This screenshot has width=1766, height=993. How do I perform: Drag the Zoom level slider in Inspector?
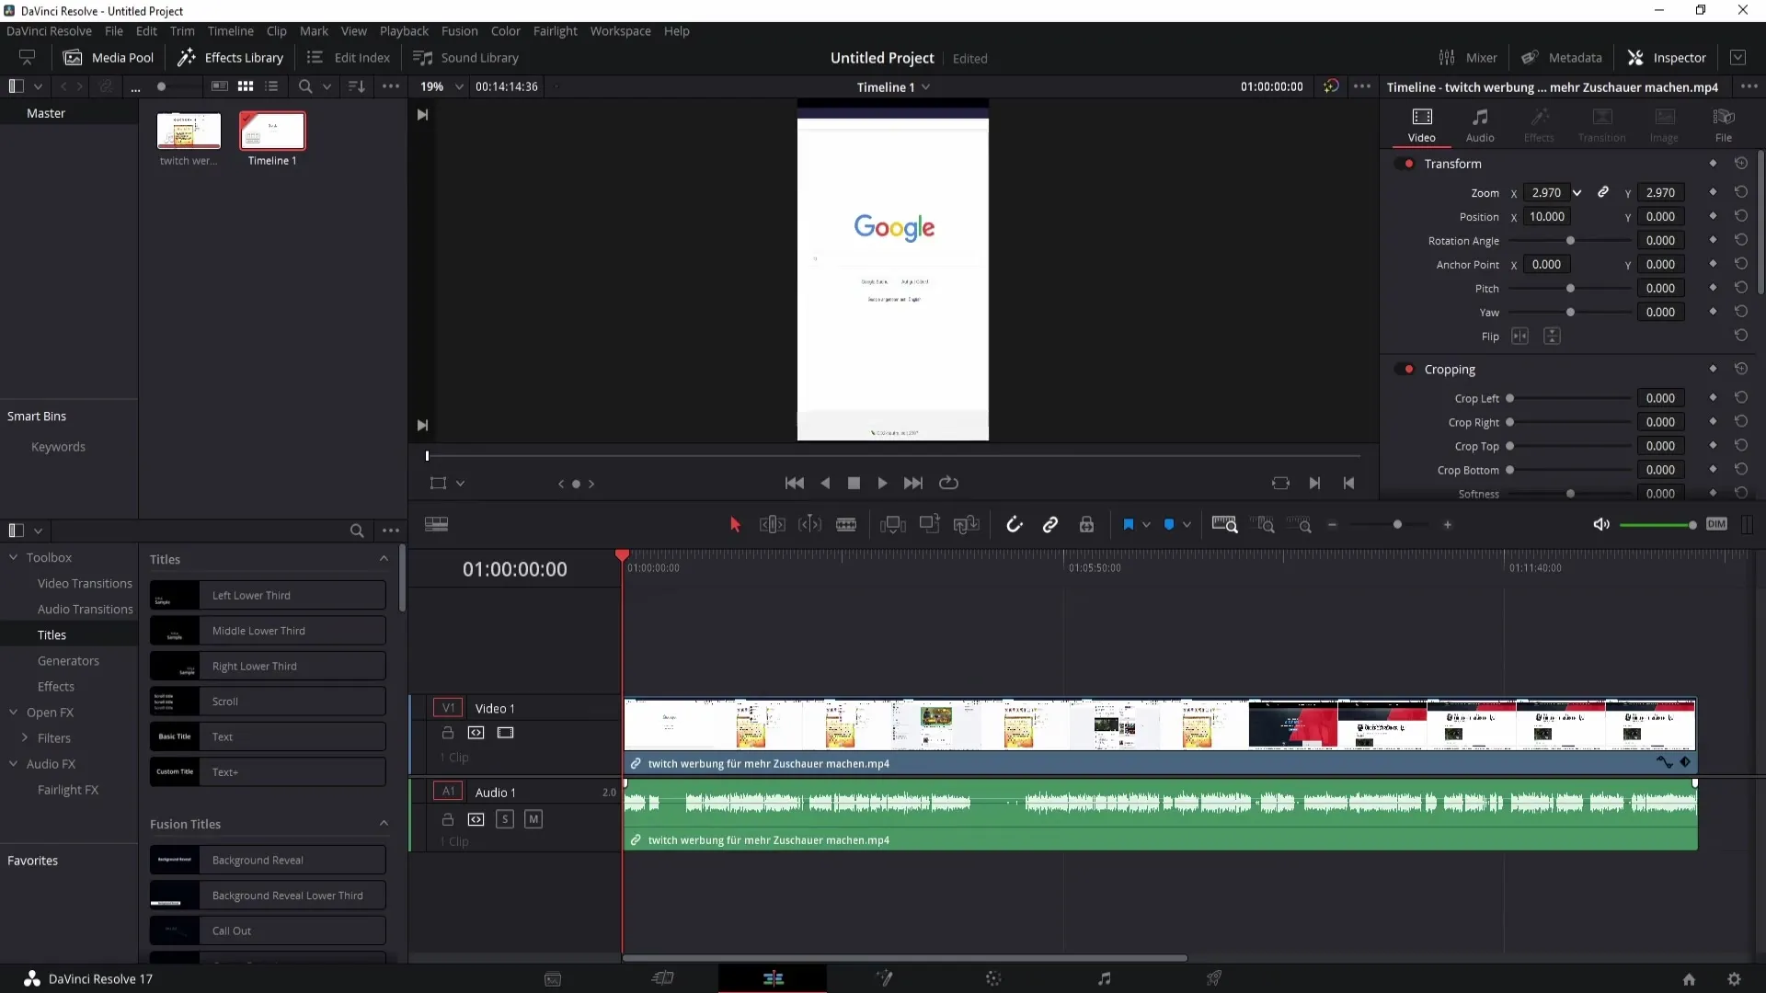click(1546, 193)
